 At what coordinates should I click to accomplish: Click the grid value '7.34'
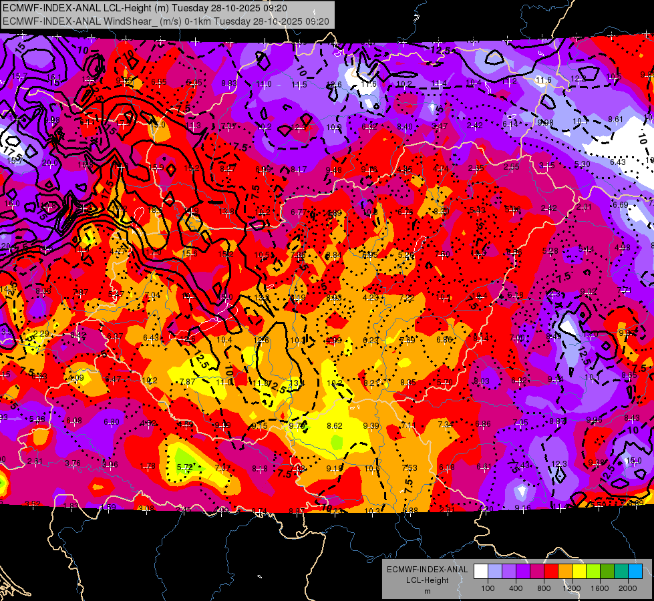pos(446,425)
